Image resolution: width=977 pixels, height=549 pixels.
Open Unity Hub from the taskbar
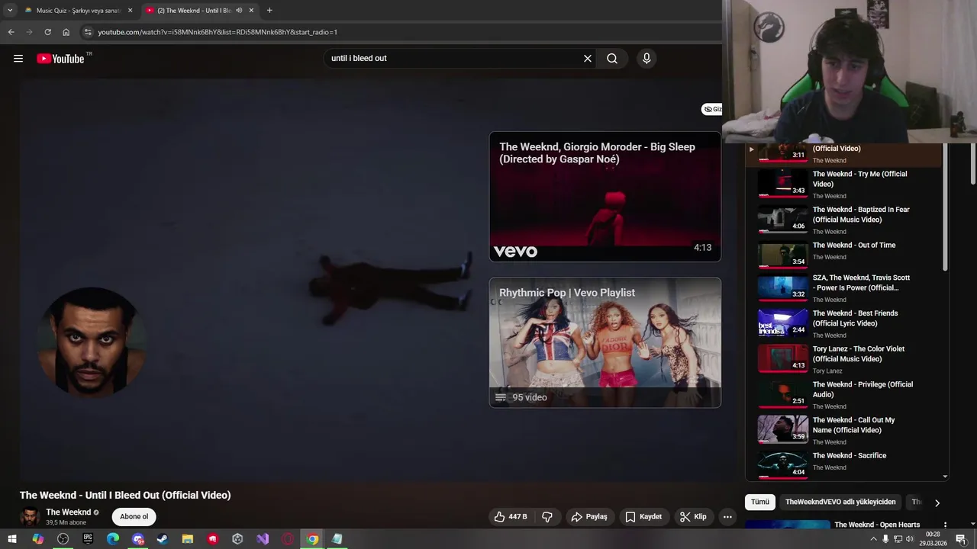237,539
